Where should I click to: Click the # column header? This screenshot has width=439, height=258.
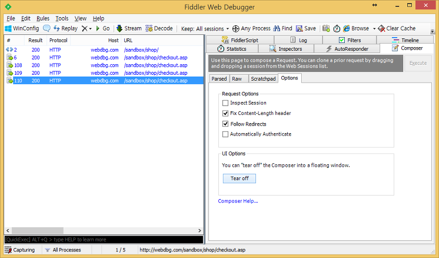coord(14,40)
